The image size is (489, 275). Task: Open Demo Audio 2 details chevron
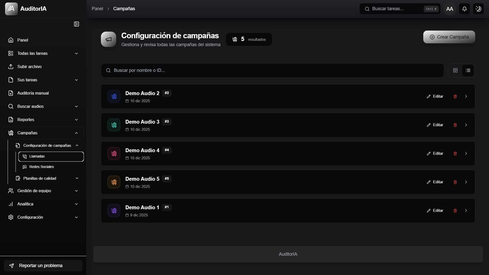coord(466,96)
